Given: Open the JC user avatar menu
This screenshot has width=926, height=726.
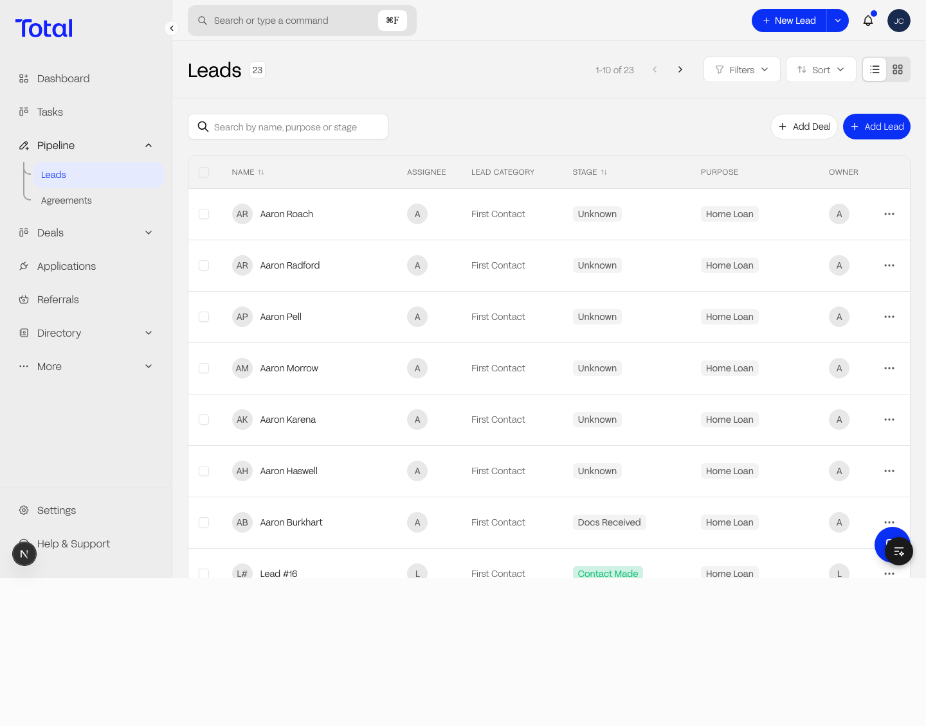Looking at the screenshot, I should pyautogui.click(x=898, y=21).
